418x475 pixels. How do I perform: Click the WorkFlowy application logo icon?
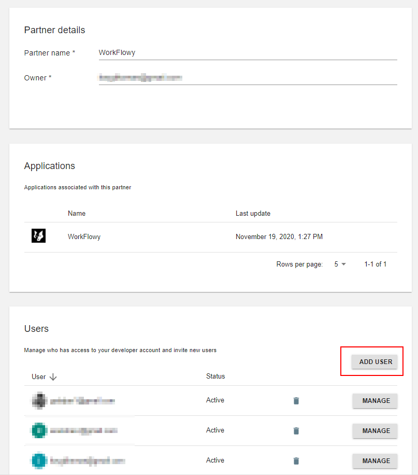click(x=38, y=235)
